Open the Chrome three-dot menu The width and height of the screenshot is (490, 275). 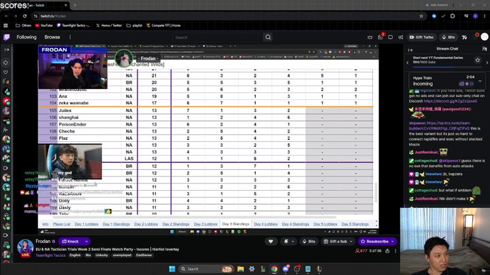[x=485, y=16]
